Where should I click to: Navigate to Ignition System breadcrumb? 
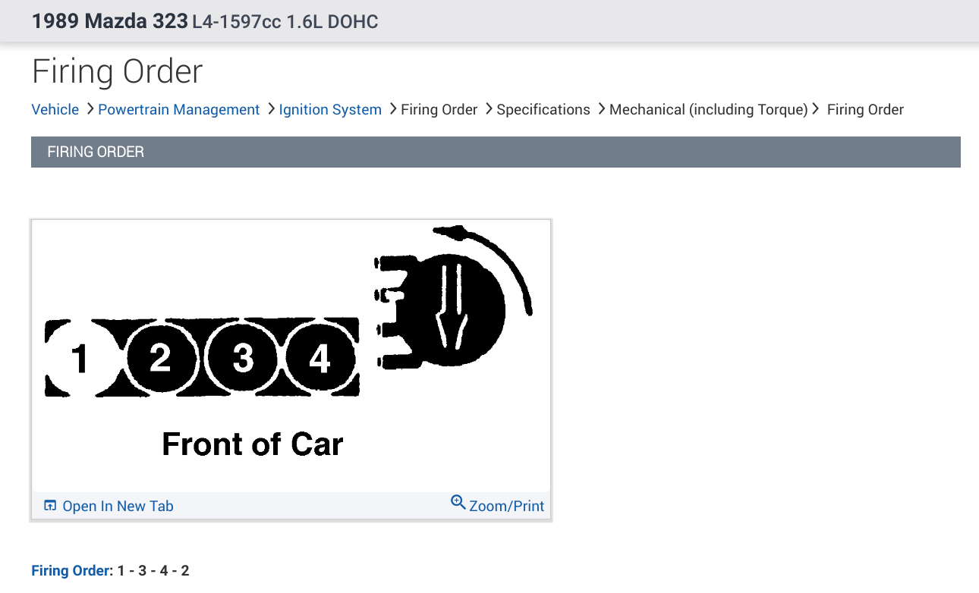tap(330, 109)
